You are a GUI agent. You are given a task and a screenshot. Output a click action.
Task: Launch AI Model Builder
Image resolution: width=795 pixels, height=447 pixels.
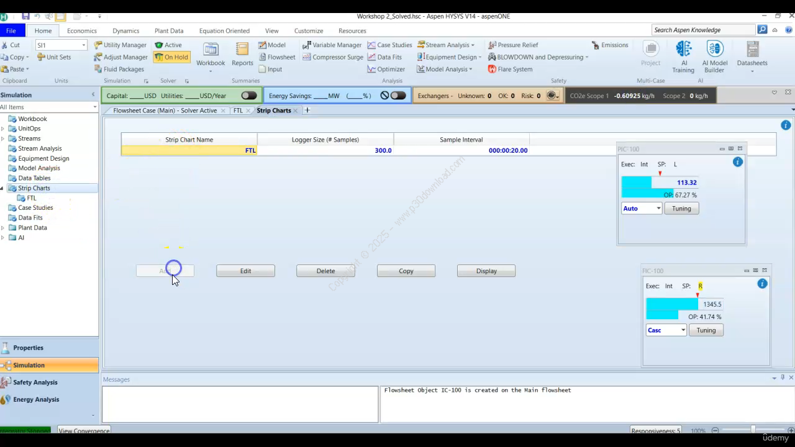714,56
